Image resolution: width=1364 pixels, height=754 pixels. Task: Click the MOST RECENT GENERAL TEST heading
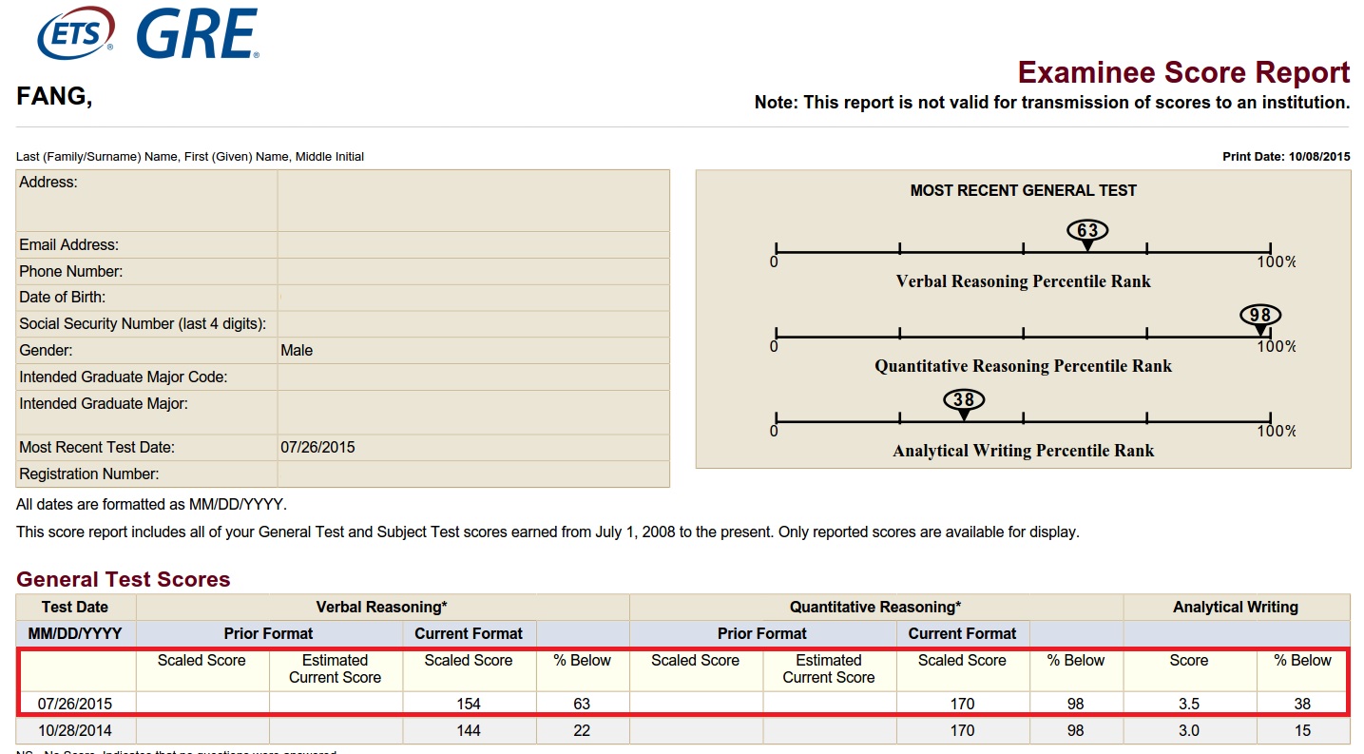tap(1024, 190)
